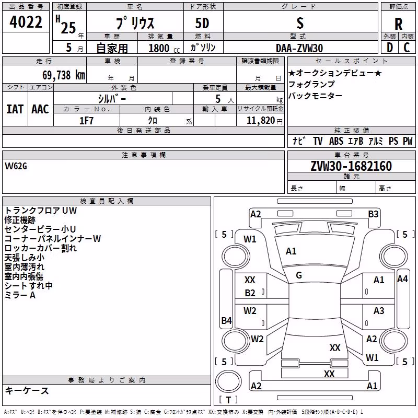
Task: Click the overall evaluation score R
Action: pyautogui.click(x=398, y=24)
